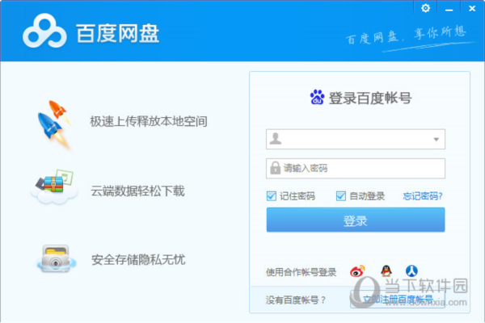Image resolution: width=485 pixels, height=323 pixels.
Task: Open the 忘记密码? forgot password link
Action: 423,196
